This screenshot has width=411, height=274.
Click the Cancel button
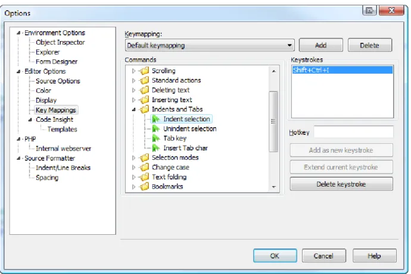click(x=323, y=256)
